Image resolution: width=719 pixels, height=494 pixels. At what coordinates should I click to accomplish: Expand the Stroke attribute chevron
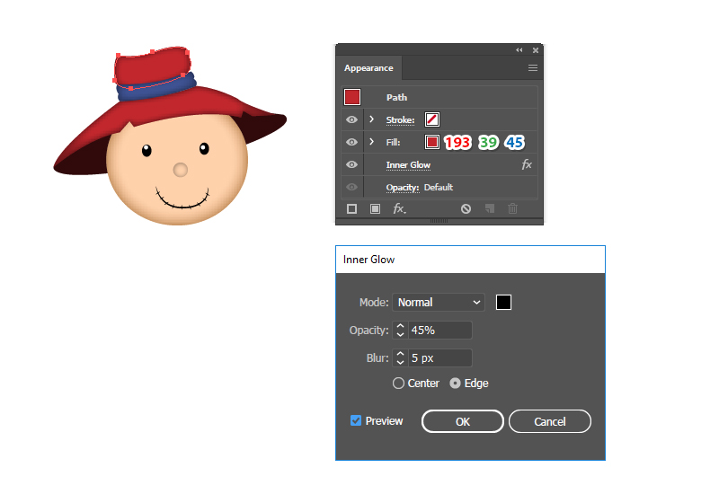(x=372, y=119)
